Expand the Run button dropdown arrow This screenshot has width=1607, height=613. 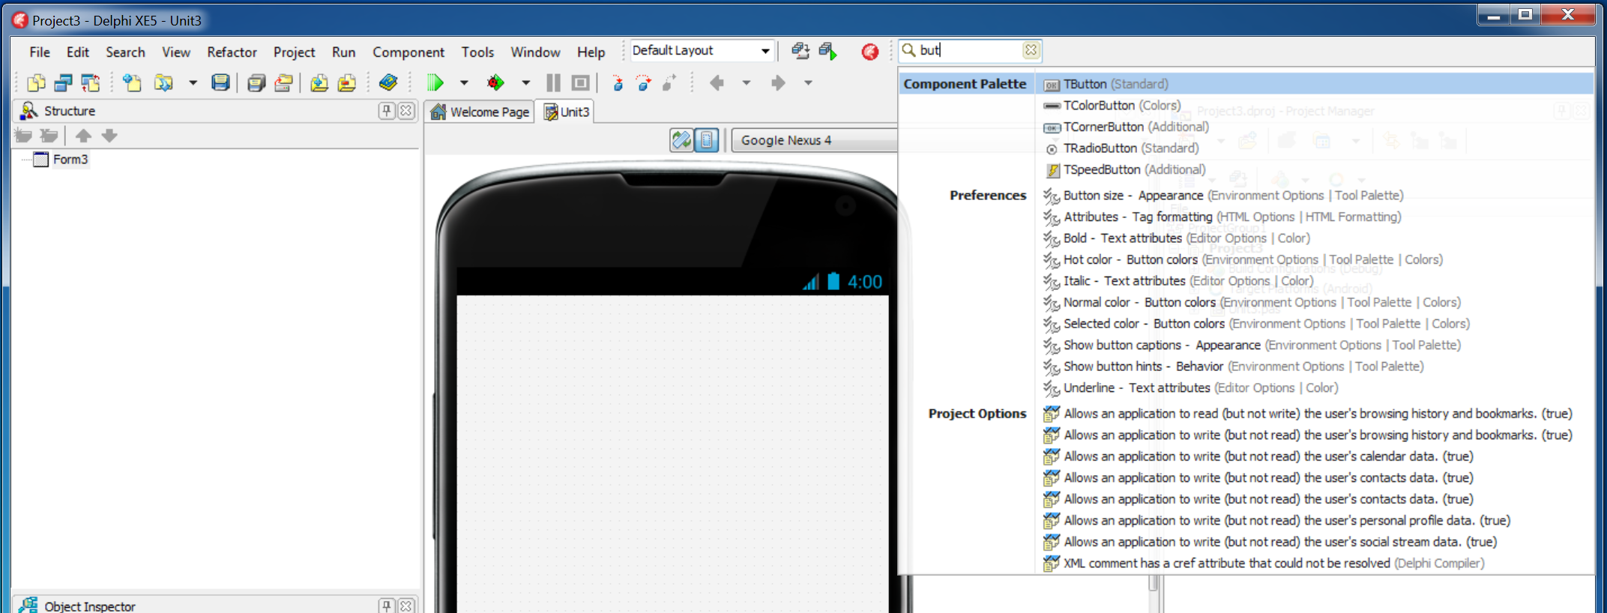pyautogui.click(x=464, y=83)
